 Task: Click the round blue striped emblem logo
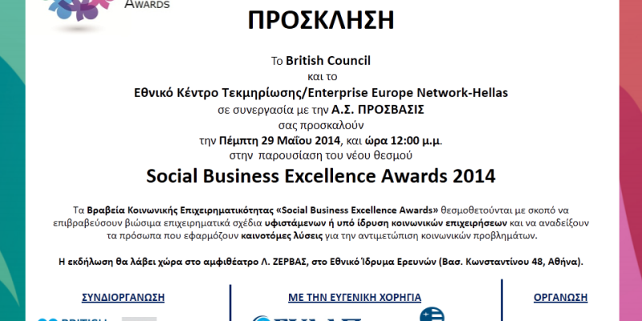(x=432, y=315)
